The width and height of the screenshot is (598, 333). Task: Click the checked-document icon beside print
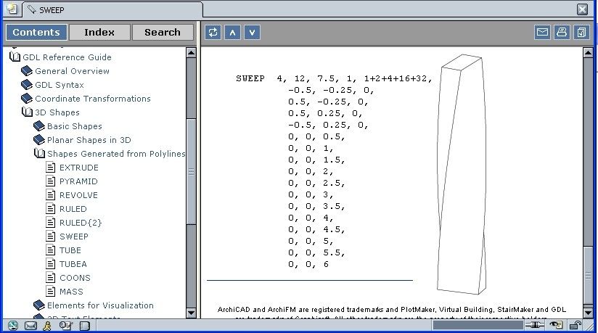[581, 32]
